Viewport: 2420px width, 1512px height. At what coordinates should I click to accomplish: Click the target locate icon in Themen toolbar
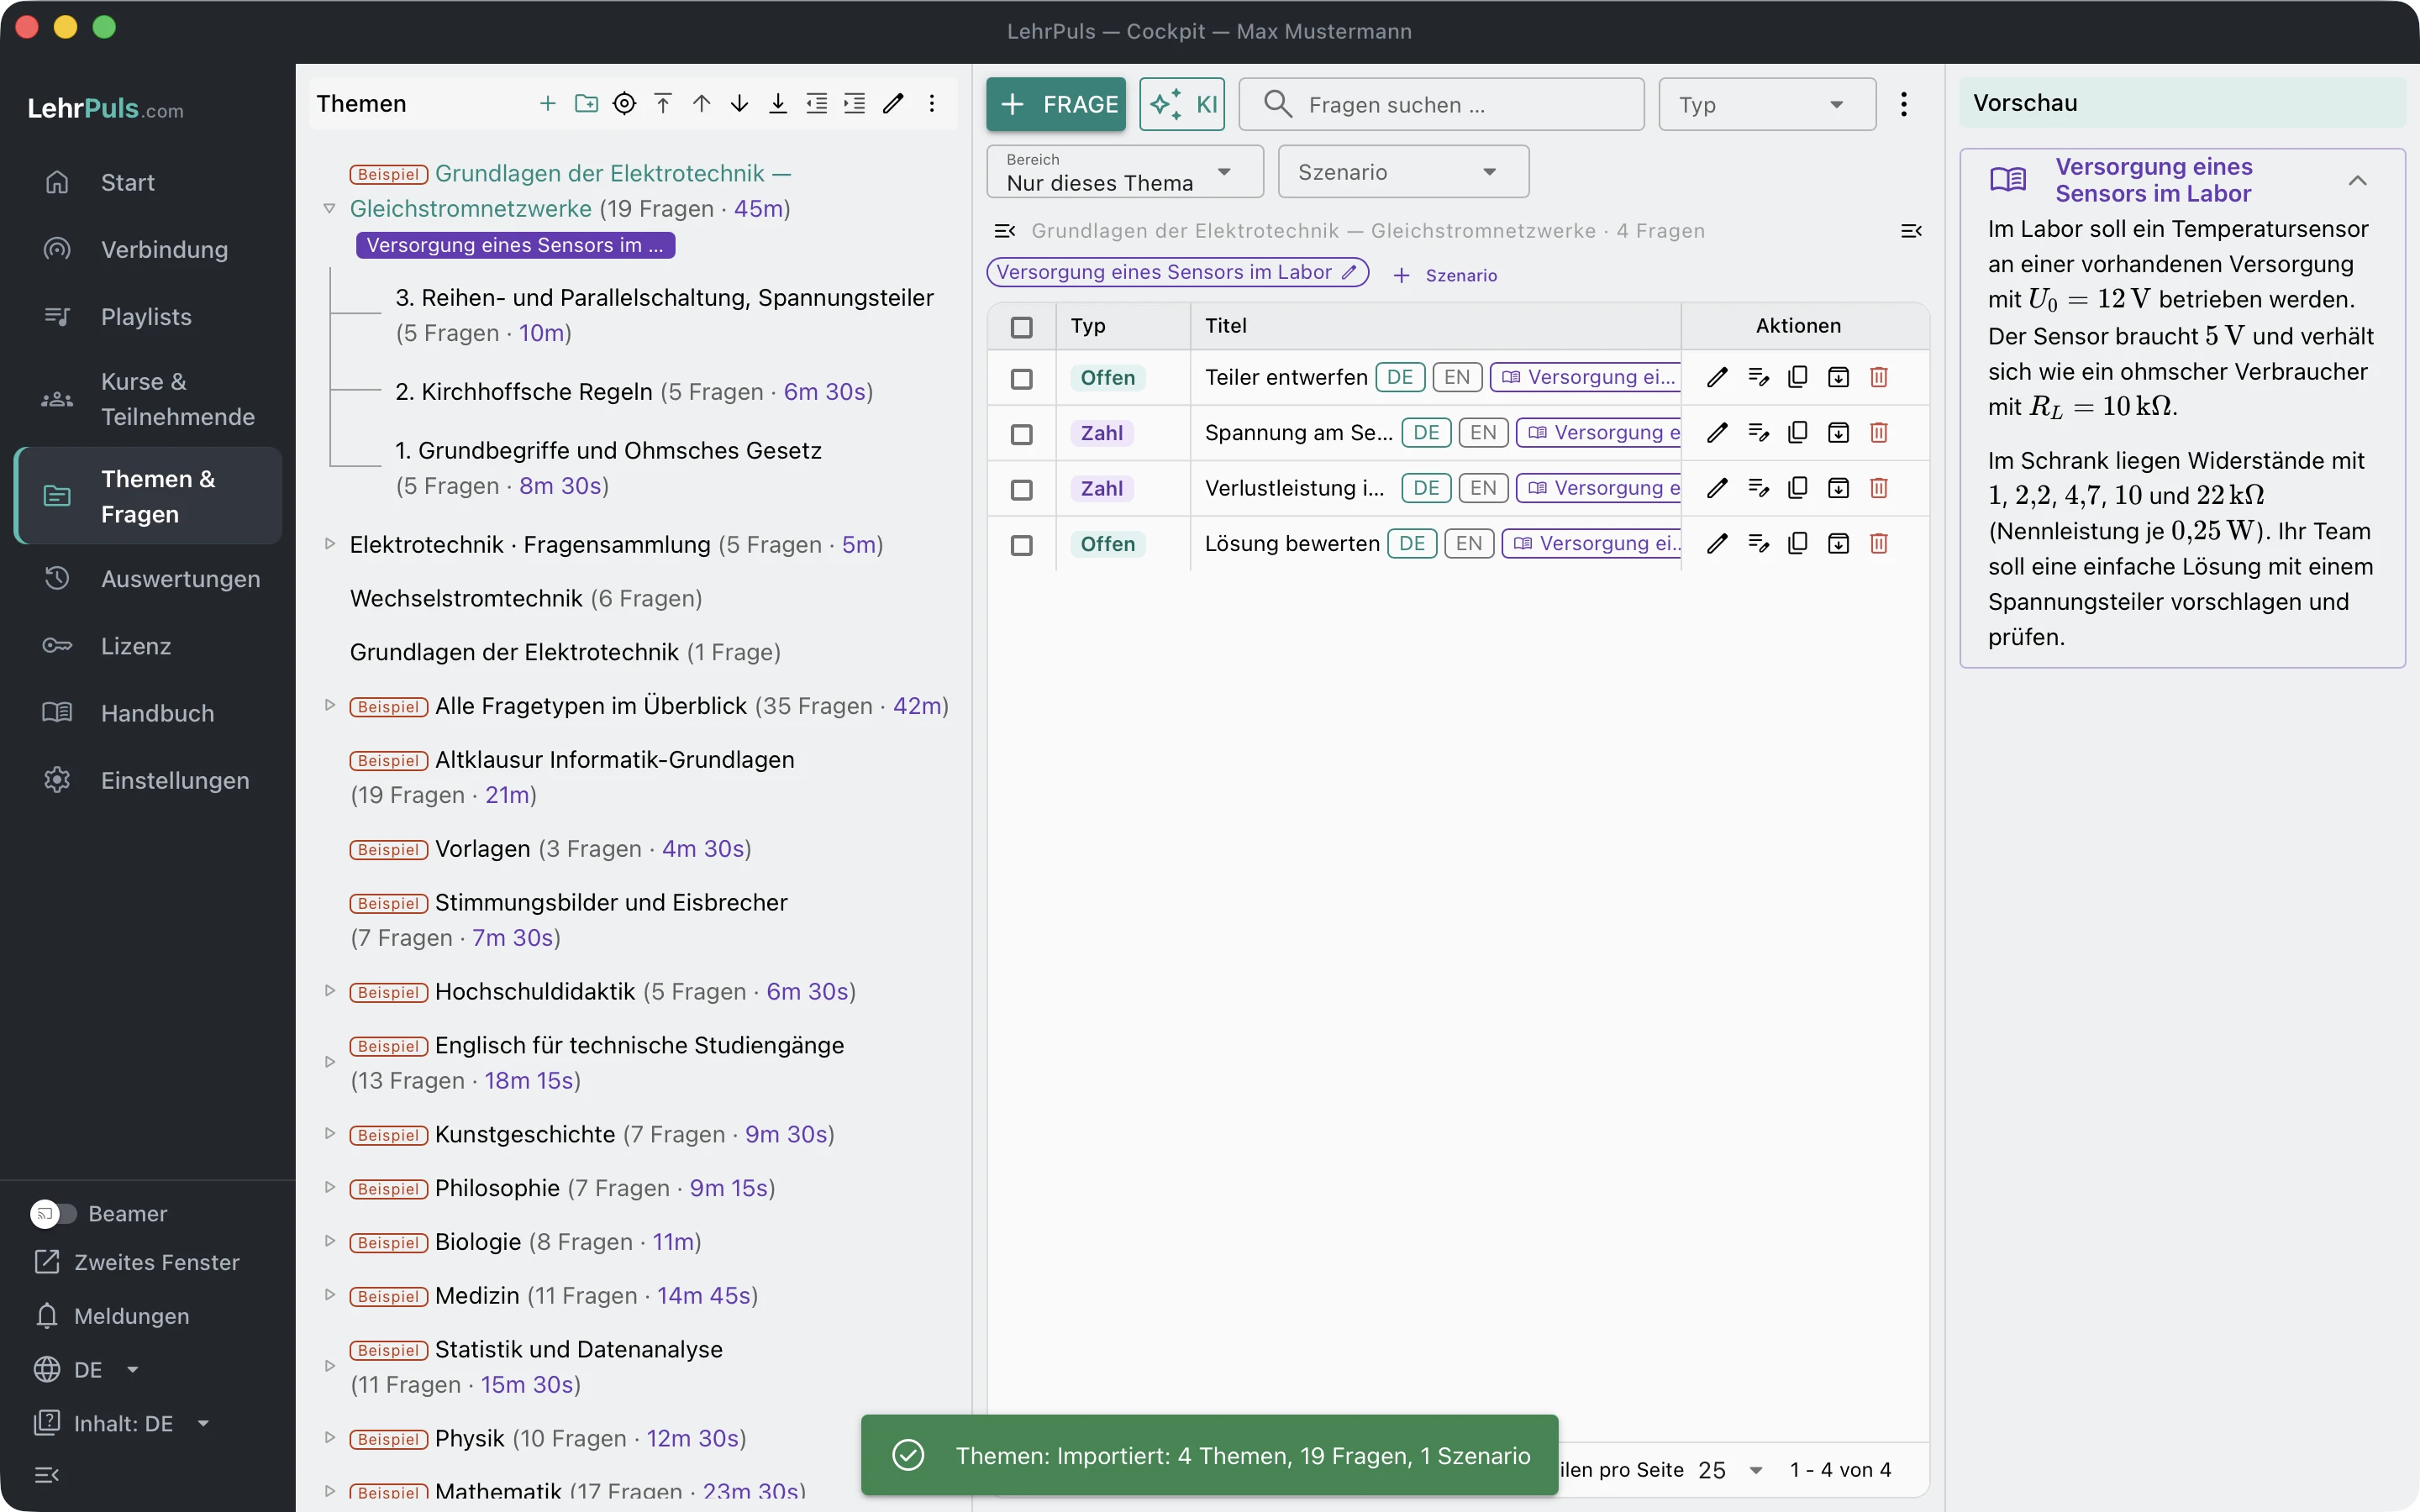[624, 103]
